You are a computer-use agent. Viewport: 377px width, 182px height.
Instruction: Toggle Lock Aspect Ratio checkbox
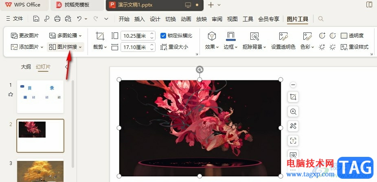(x=163, y=36)
